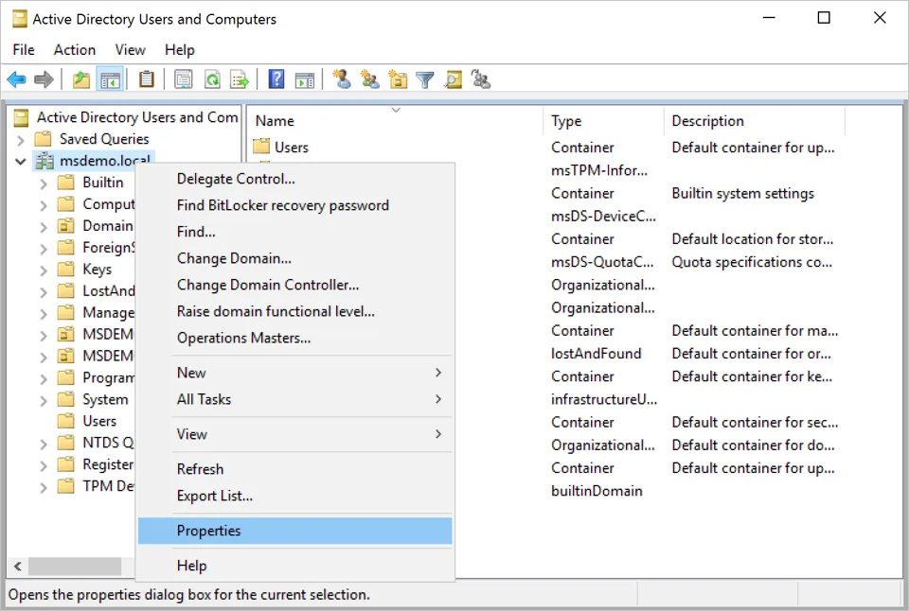Toggle Show/Hide Console Tree toolbar icon
The image size is (909, 611).
pos(110,79)
